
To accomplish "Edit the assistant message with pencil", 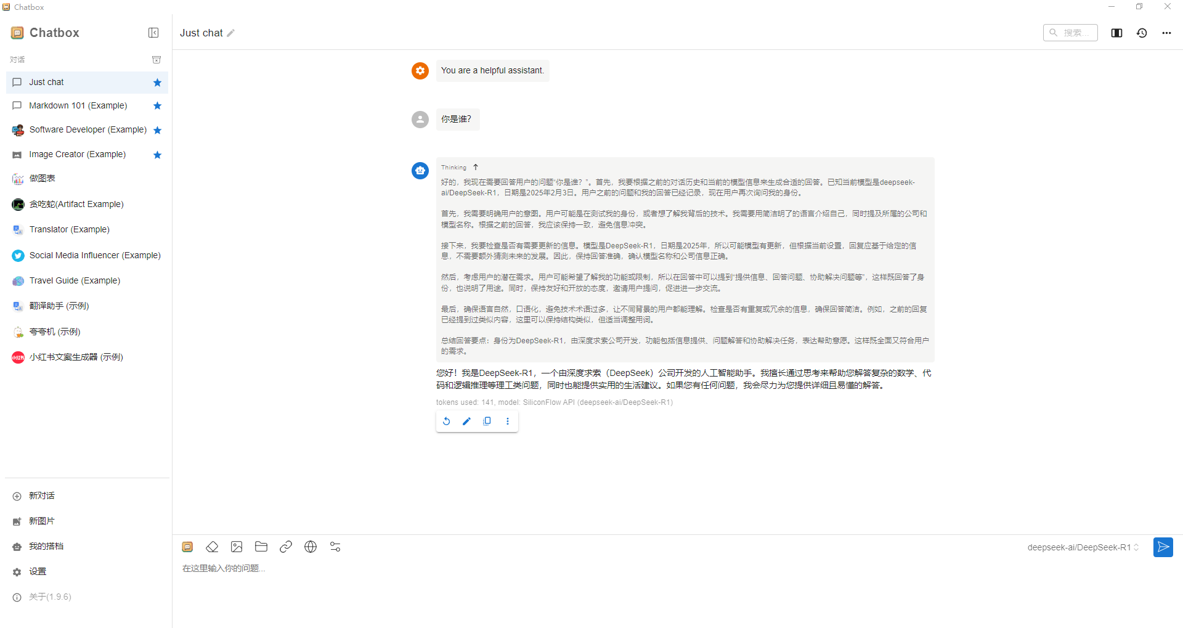I will (x=466, y=422).
